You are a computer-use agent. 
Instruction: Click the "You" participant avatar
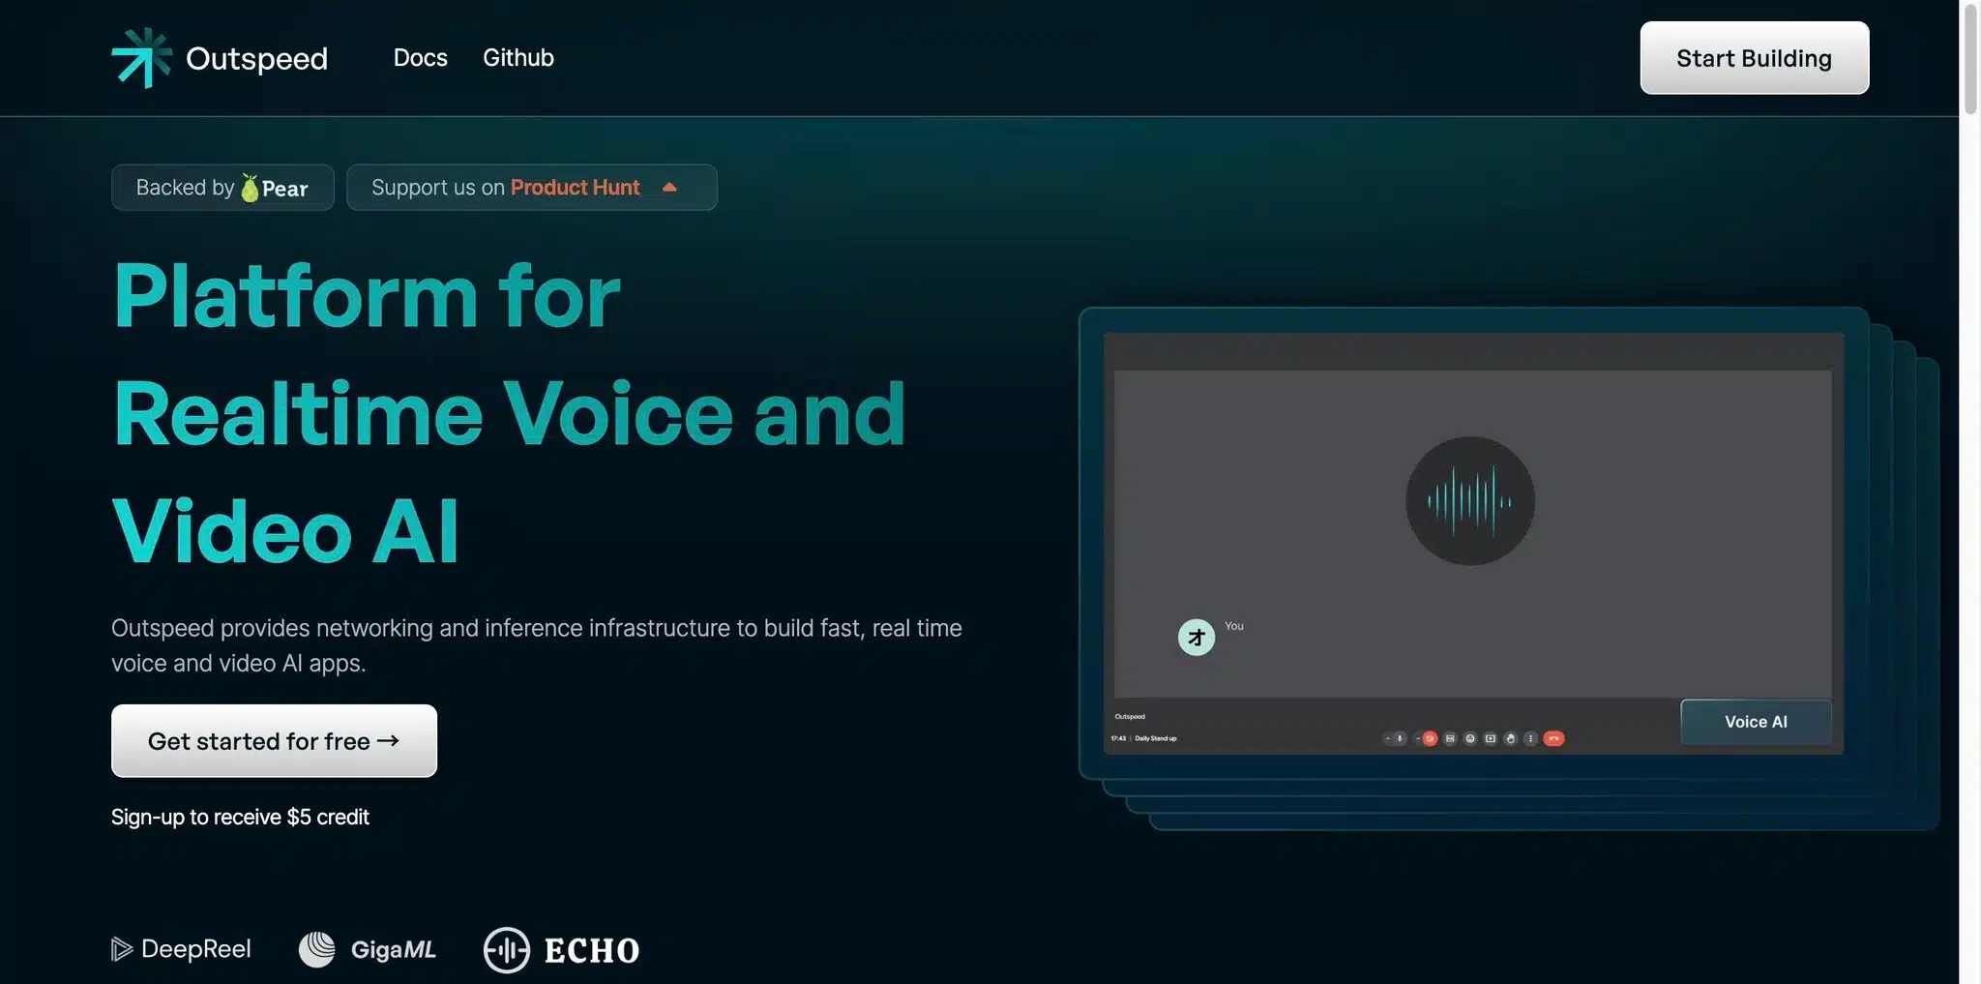coord(1197,638)
